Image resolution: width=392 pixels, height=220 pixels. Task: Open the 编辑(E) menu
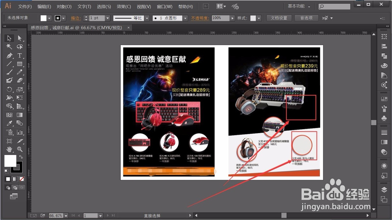[44, 7]
